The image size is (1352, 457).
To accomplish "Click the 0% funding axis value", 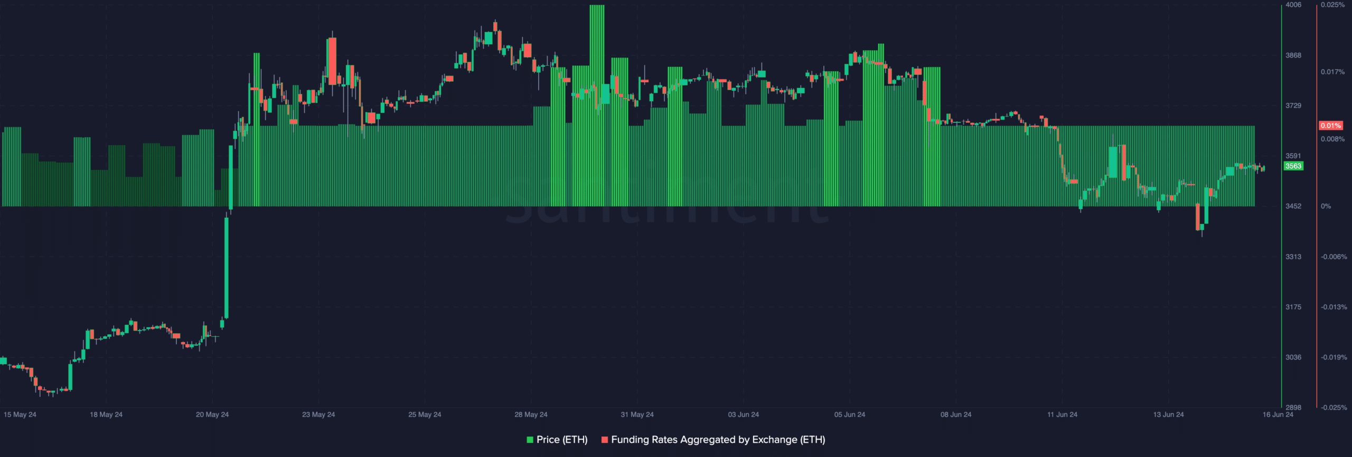I will point(1326,206).
